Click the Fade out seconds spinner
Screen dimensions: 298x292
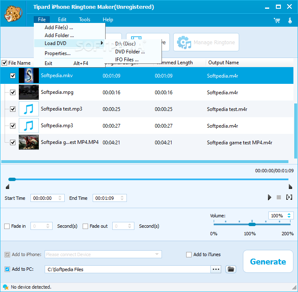[x=130, y=226]
